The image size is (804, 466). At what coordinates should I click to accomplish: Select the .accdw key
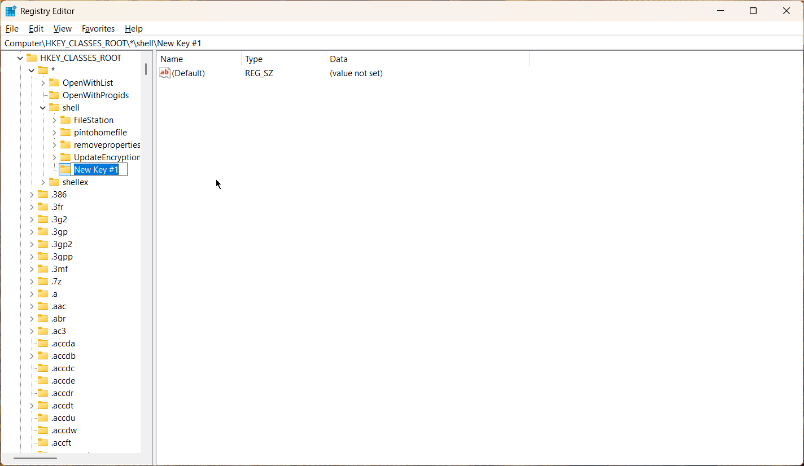click(x=64, y=430)
